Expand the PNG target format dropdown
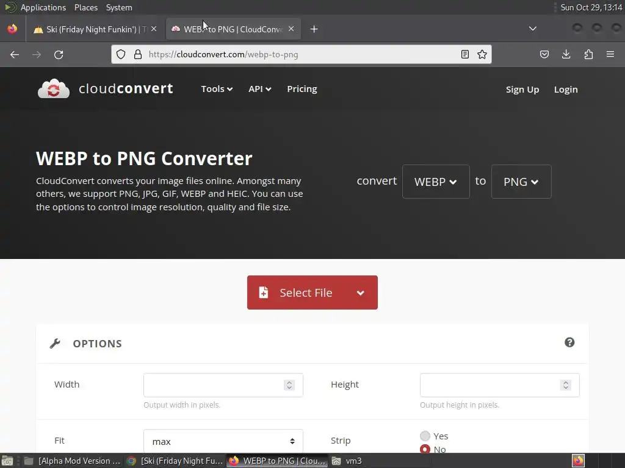 click(521, 182)
